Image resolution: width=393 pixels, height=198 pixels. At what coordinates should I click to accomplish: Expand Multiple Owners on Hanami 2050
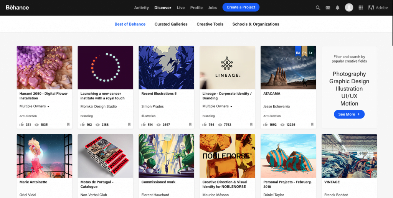pos(35,106)
